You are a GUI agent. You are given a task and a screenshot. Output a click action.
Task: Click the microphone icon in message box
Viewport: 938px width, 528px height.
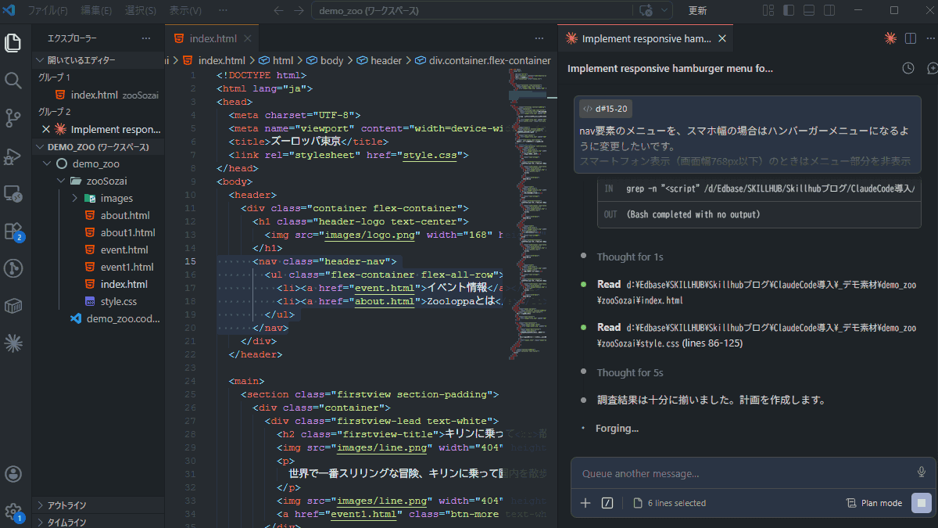[921, 472]
